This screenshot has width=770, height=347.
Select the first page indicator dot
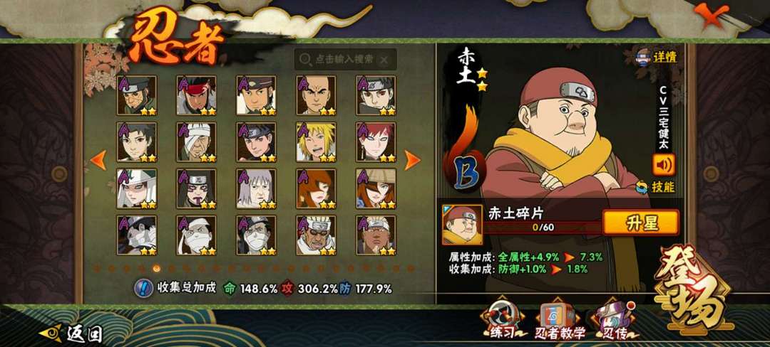pos(97,268)
